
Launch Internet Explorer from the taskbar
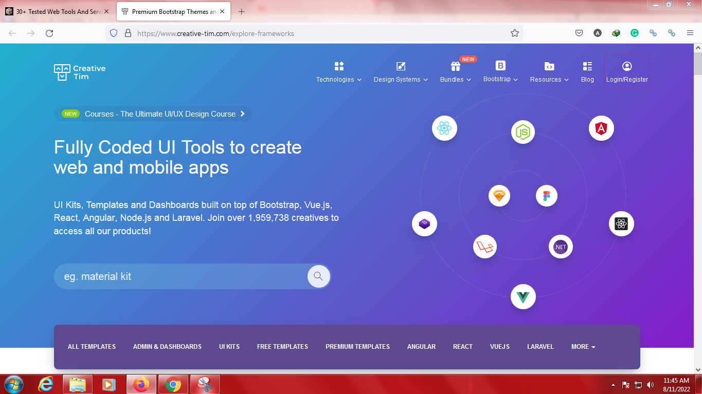click(46, 384)
